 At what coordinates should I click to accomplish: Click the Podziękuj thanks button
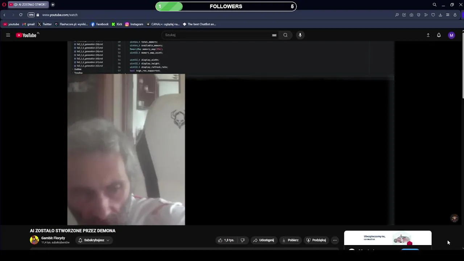[x=316, y=240]
